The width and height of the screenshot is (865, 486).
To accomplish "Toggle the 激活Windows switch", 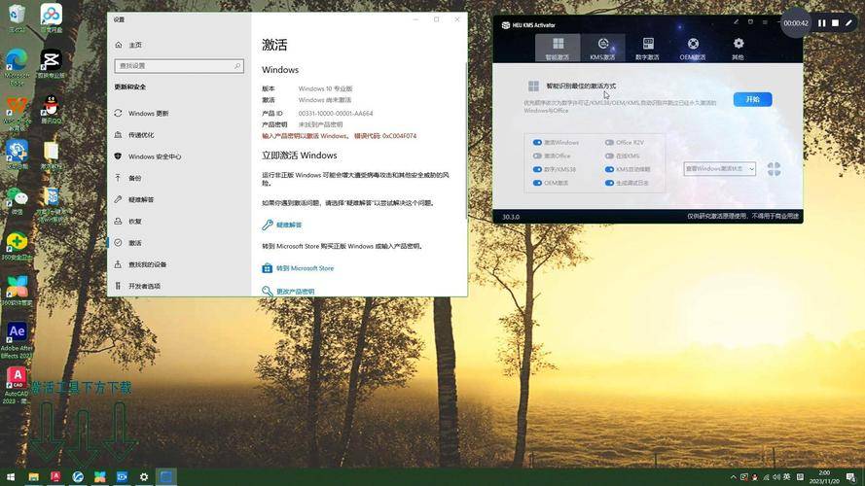I will 537,142.
